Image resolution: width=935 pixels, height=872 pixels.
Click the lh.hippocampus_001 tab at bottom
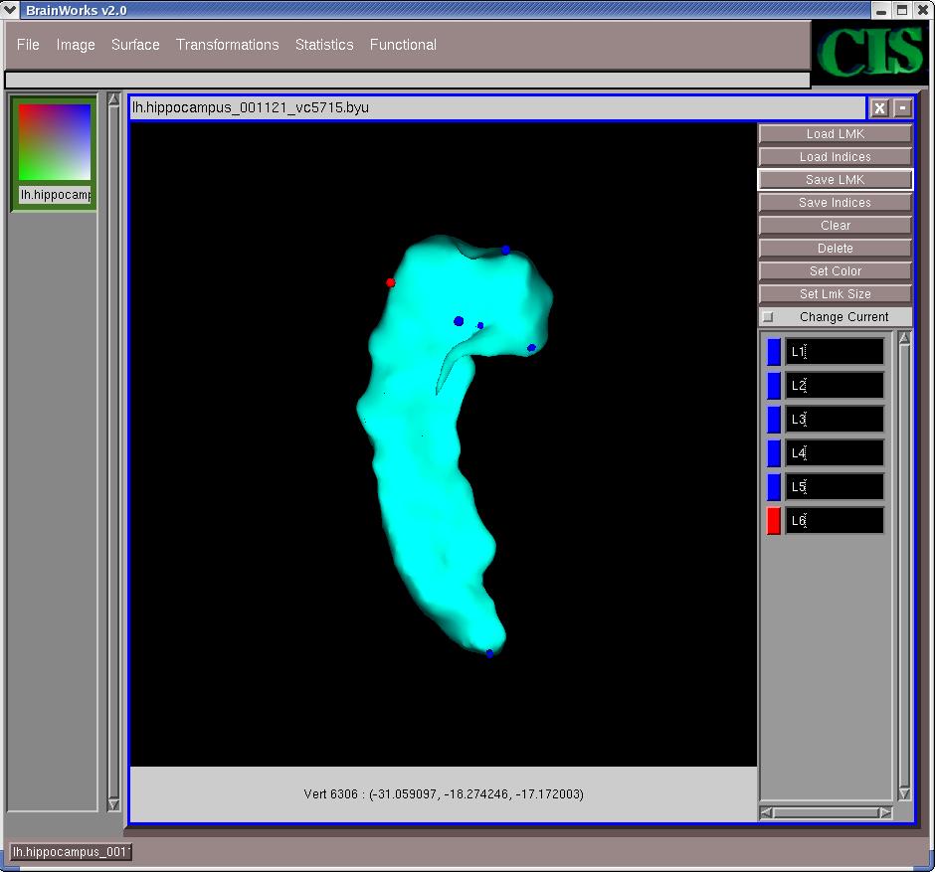click(x=71, y=852)
